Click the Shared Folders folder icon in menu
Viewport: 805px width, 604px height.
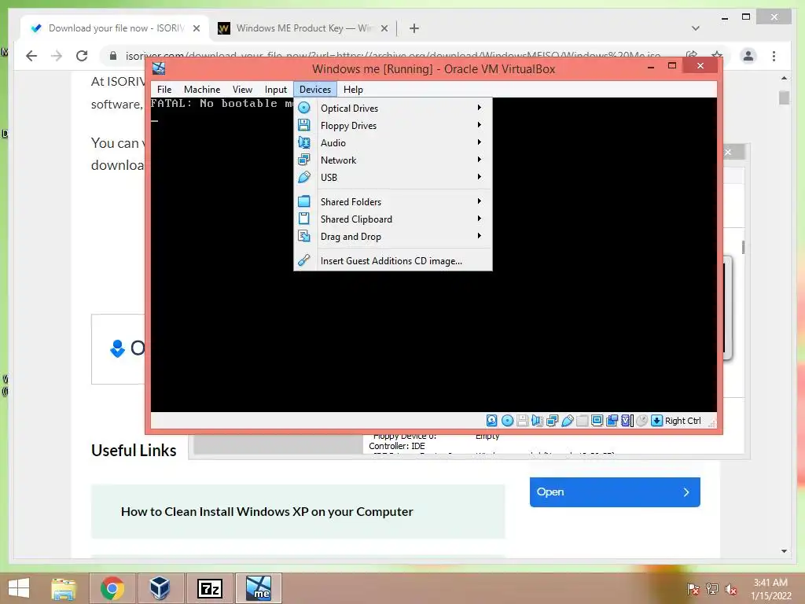tap(304, 201)
